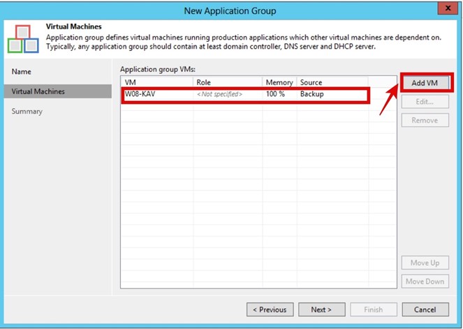Click the <Not specified> role cell
The image size is (463, 329).
219,94
